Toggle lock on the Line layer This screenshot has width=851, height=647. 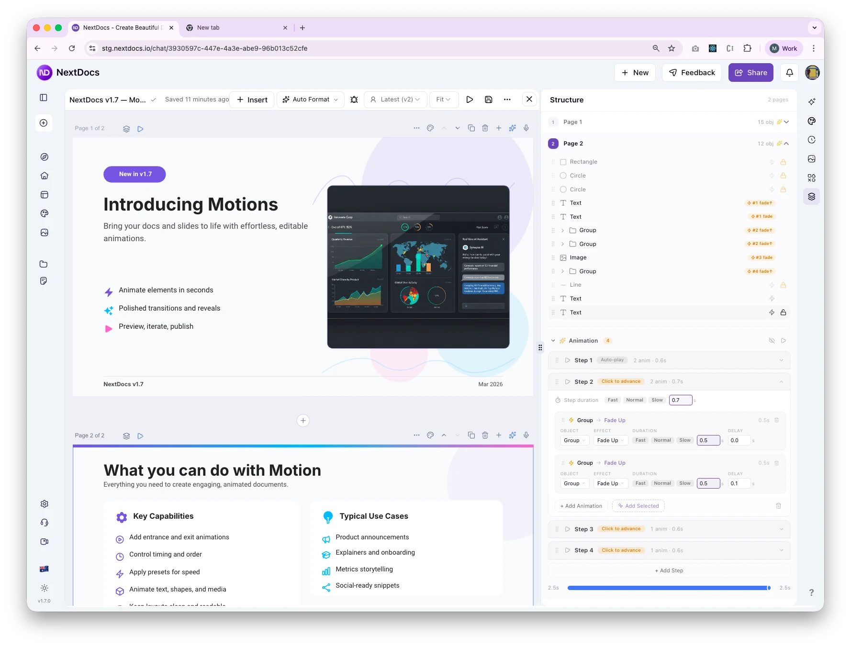(x=784, y=285)
